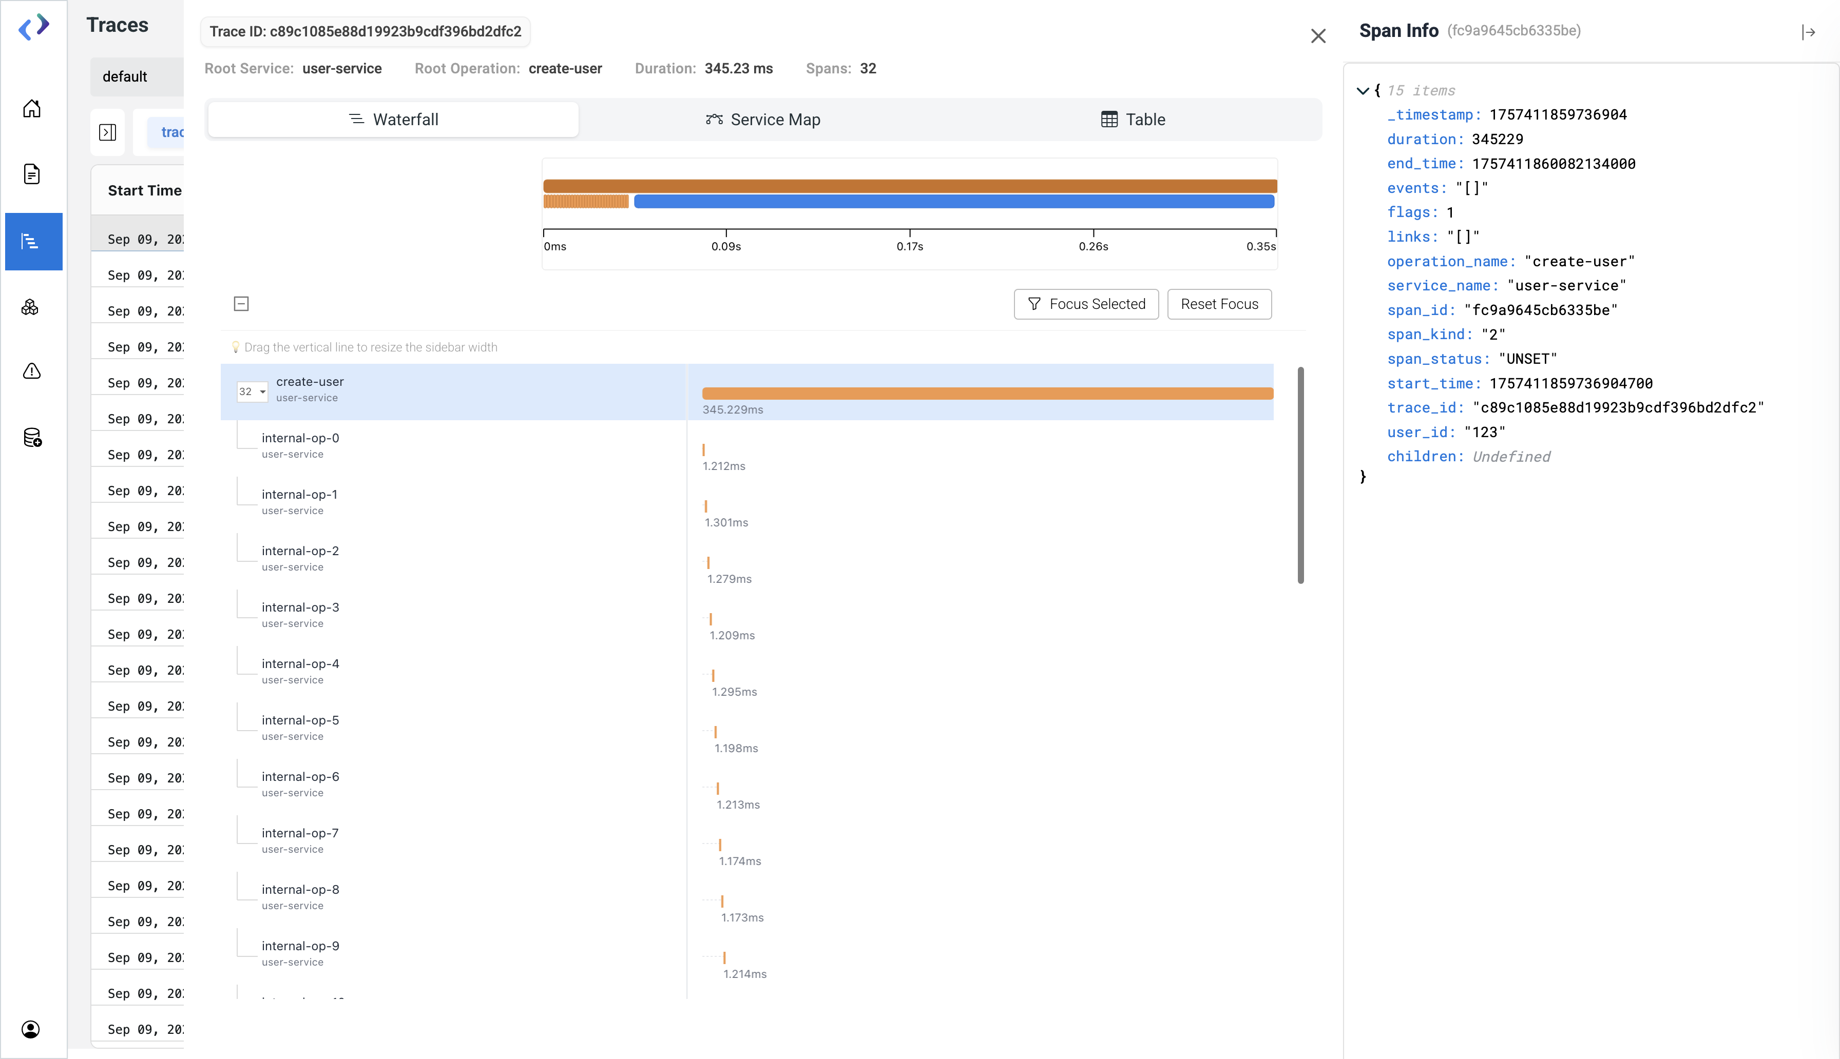1840x1059 pixels.
Task: Switch to the Table tab
Action: (x=1133, y=119)
